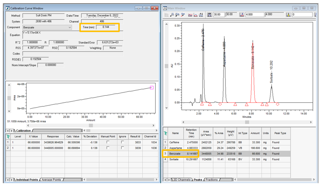Click the Response column header
The height and width of the screenshot is (186, 320).
[x=53, y=137]
